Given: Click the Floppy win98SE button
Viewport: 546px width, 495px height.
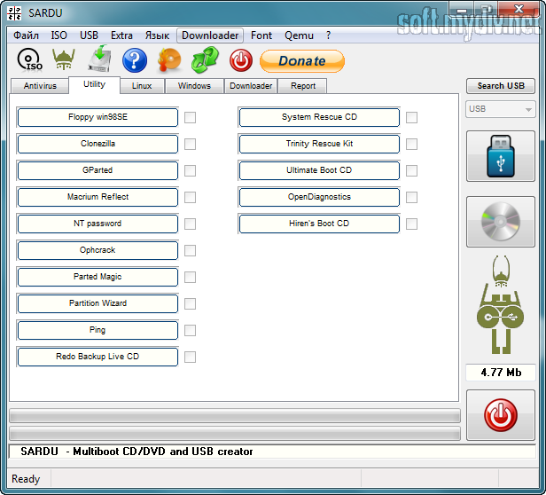Looking at the screenshot, I should point(97,117).
